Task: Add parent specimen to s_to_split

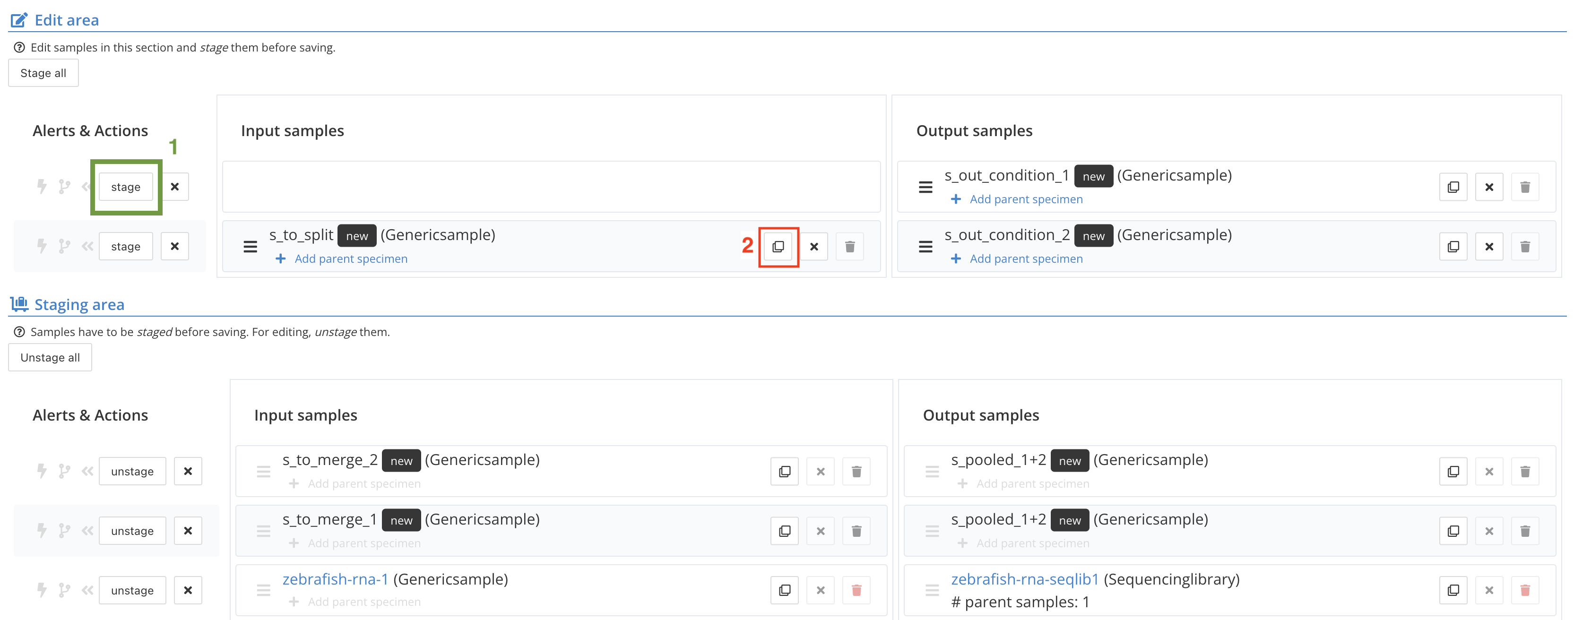Action: click(x=342, y=259)
